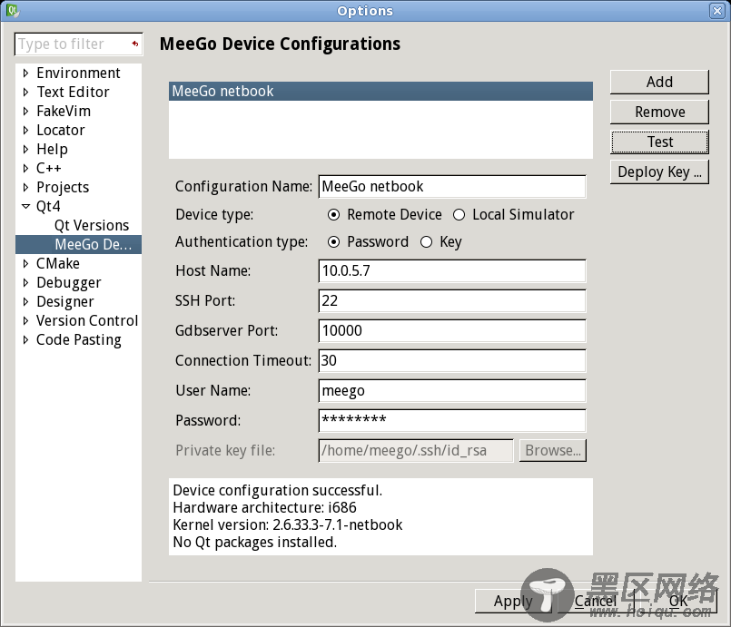Click the Add button
The image size is (731, 627).
(x=659, y=82)
